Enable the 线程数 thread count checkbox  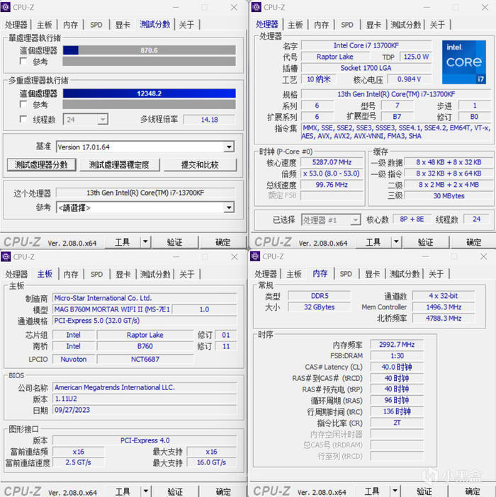23,119
